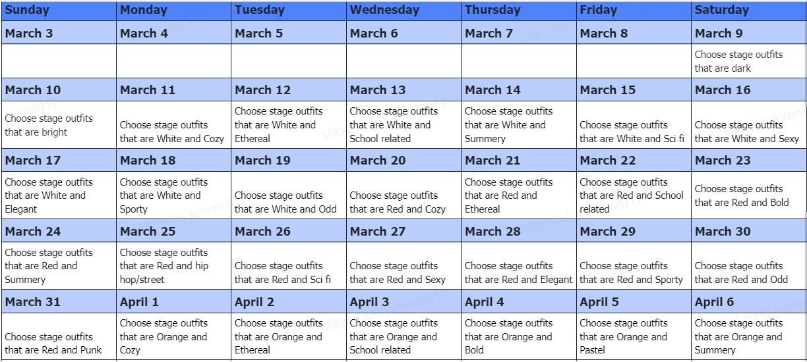Screen dimensions: 807x362
Task: Click the 'Orange and Pastel' cell
Action: click(634, 336)
